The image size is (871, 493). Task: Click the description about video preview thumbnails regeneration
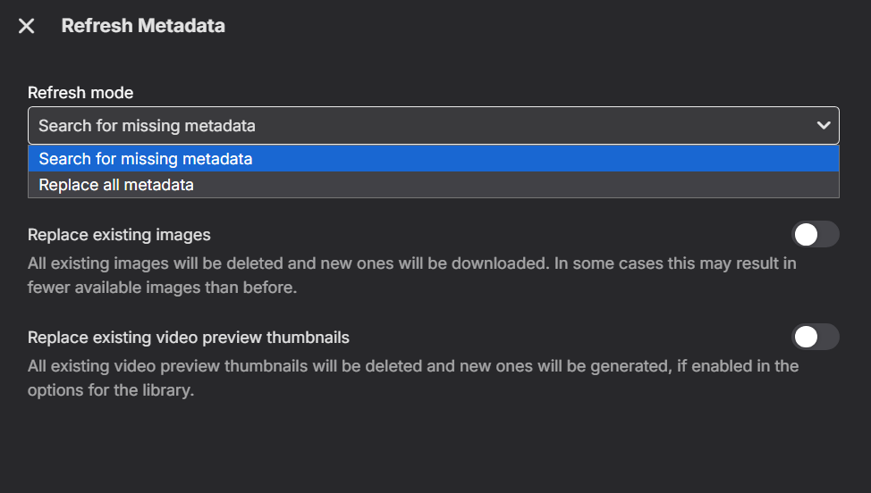(413, 378)
